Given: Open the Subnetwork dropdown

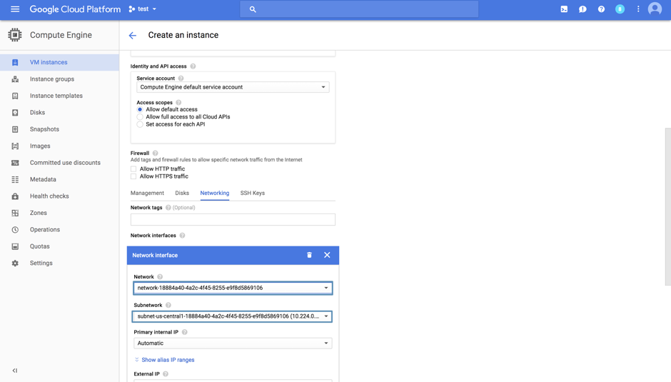Looking at the screenshot, I should click(x=233, y=316).
